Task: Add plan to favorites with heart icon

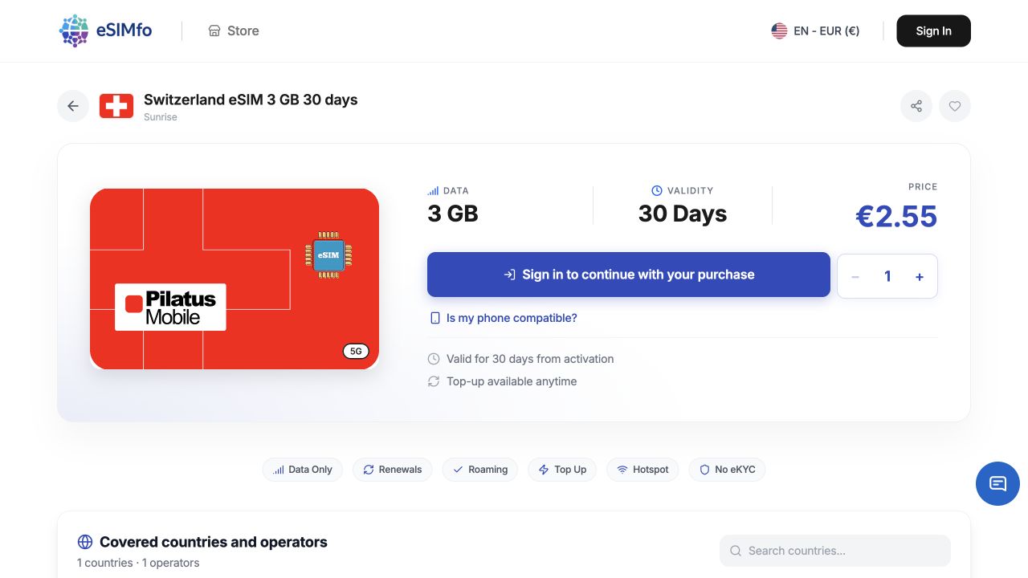Action: (x=955, y=106)
